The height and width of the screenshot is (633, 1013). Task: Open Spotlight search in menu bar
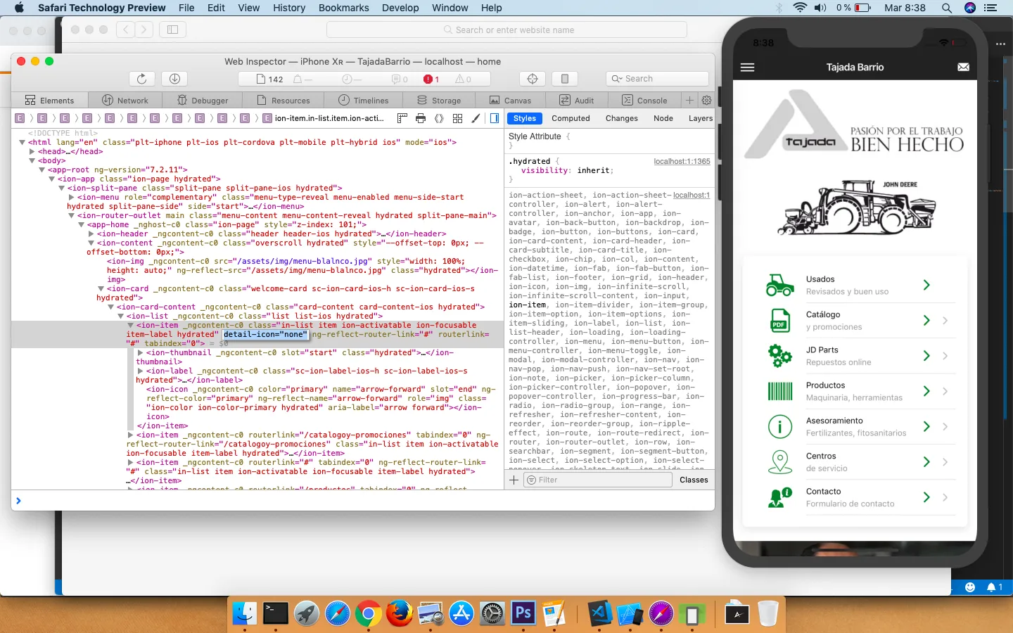click(947, 8)
